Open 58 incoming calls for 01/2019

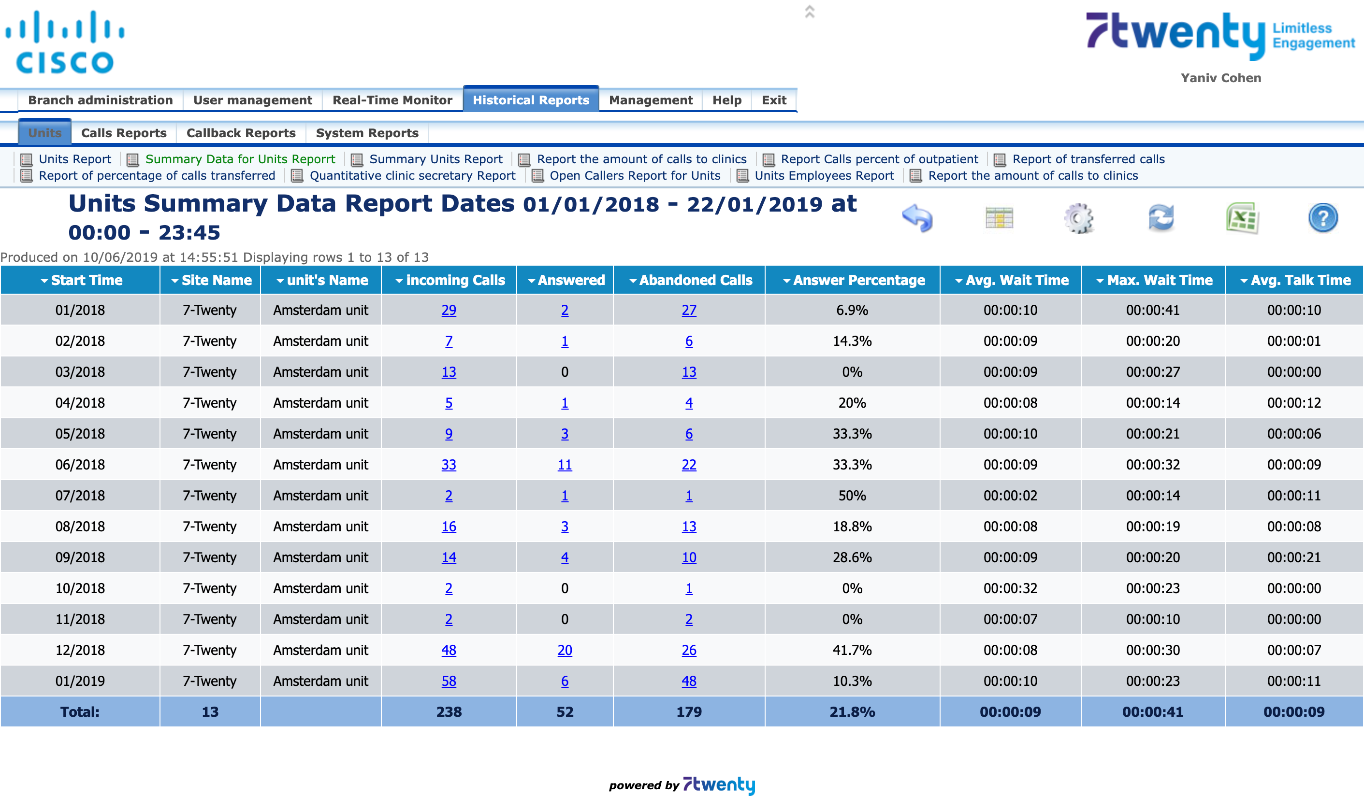pyautogui.click(x=449, y=681)
